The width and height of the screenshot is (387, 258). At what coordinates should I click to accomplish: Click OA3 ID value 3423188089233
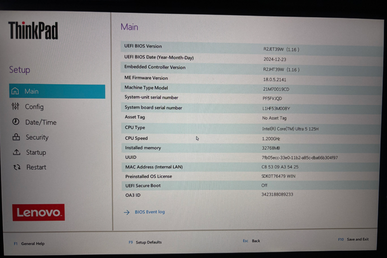pos(277,194)
